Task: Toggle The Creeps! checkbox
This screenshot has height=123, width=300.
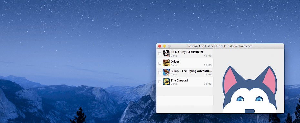Action: point(160,82)
